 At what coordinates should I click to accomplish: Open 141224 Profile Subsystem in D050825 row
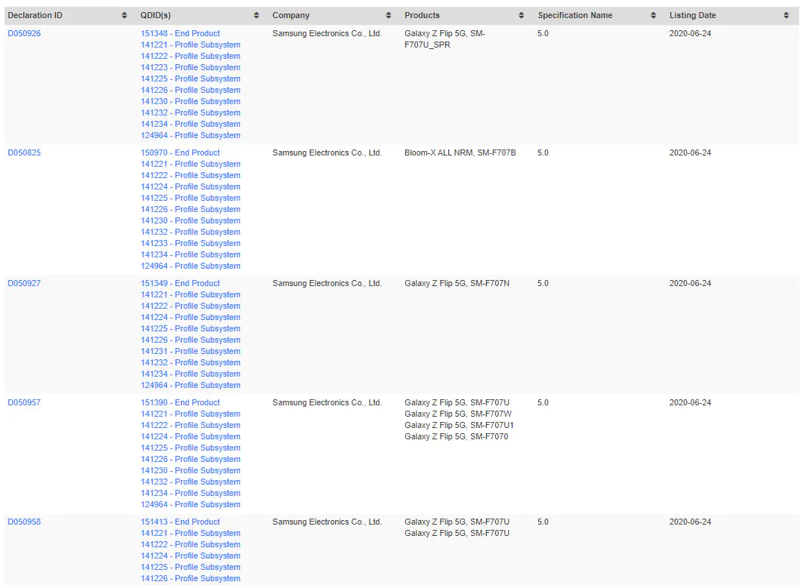(190, 187)
